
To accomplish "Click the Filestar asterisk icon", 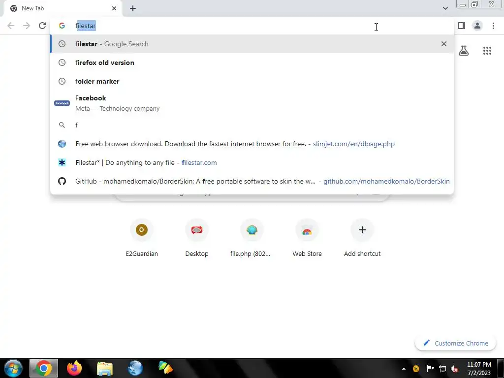I will point(62,162).
